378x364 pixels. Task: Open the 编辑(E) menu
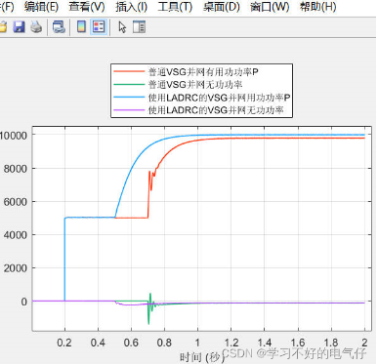(41, 7)
